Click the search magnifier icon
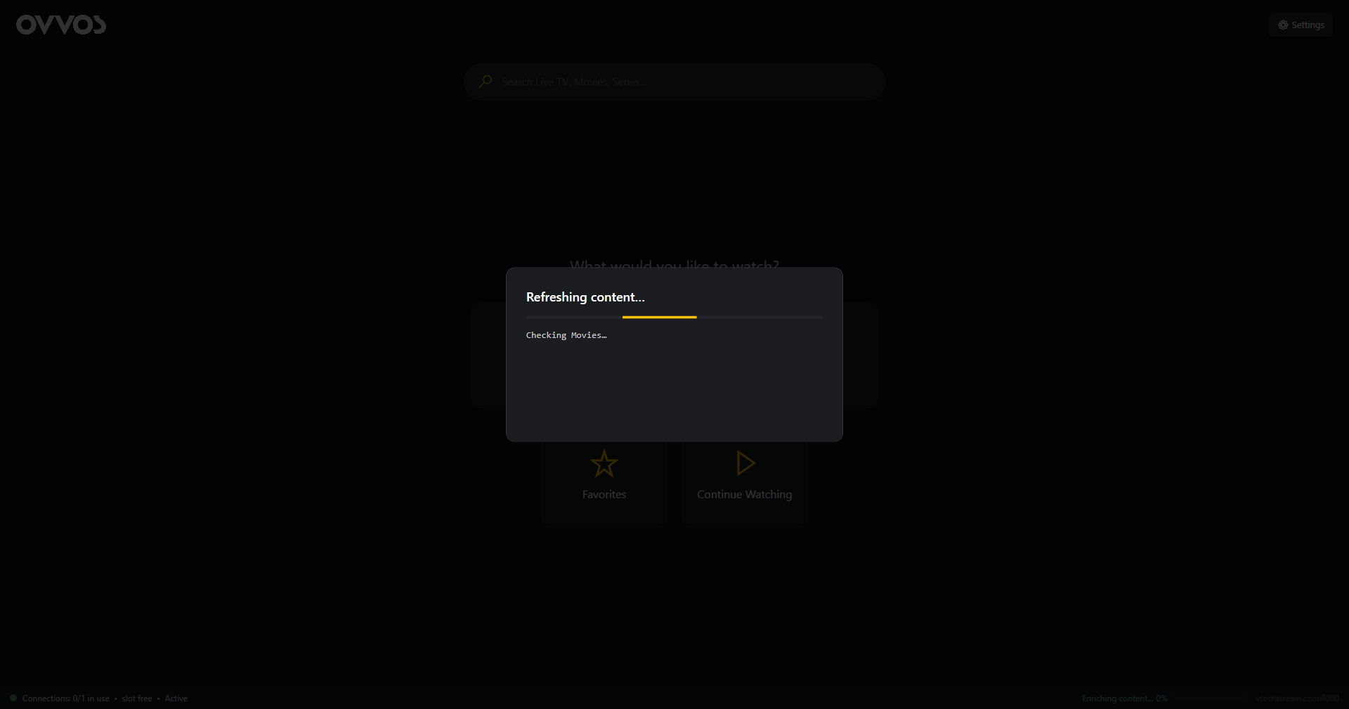1349x709 pixels. (x=485, y=82)
